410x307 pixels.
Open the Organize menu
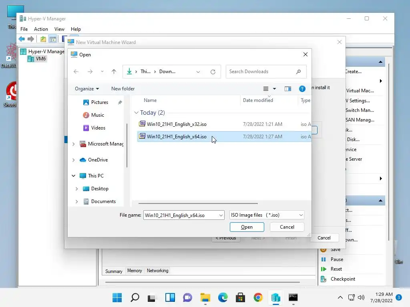tap(87, 89)
